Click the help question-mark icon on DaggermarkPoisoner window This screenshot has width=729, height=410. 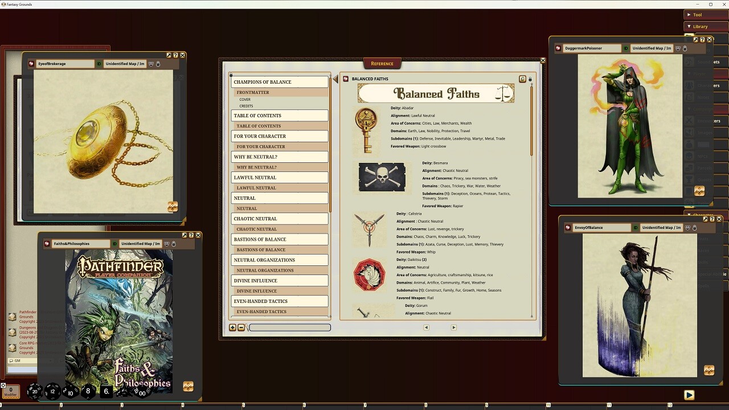[702, 40]
